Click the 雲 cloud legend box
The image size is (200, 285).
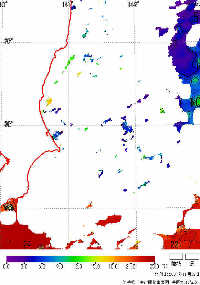point(192,257)
